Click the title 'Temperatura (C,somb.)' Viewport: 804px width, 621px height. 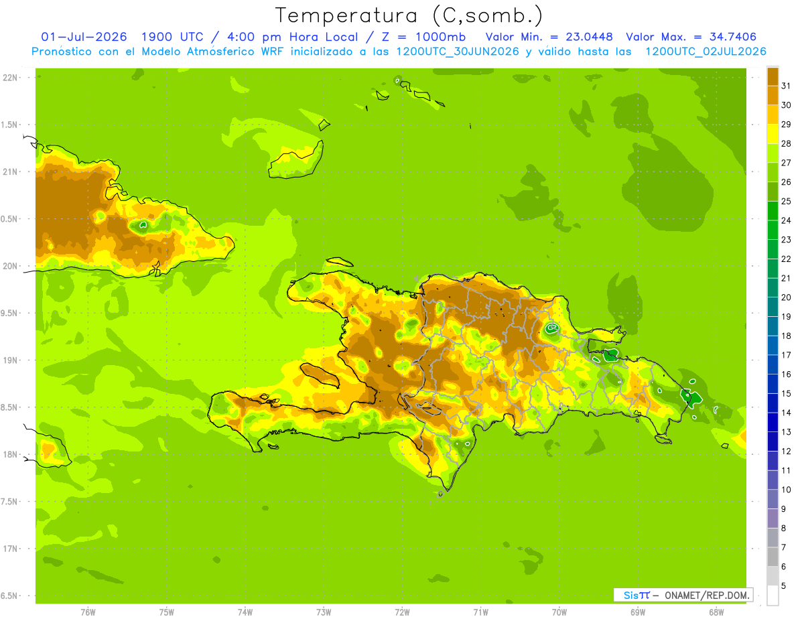pos(409,15)
